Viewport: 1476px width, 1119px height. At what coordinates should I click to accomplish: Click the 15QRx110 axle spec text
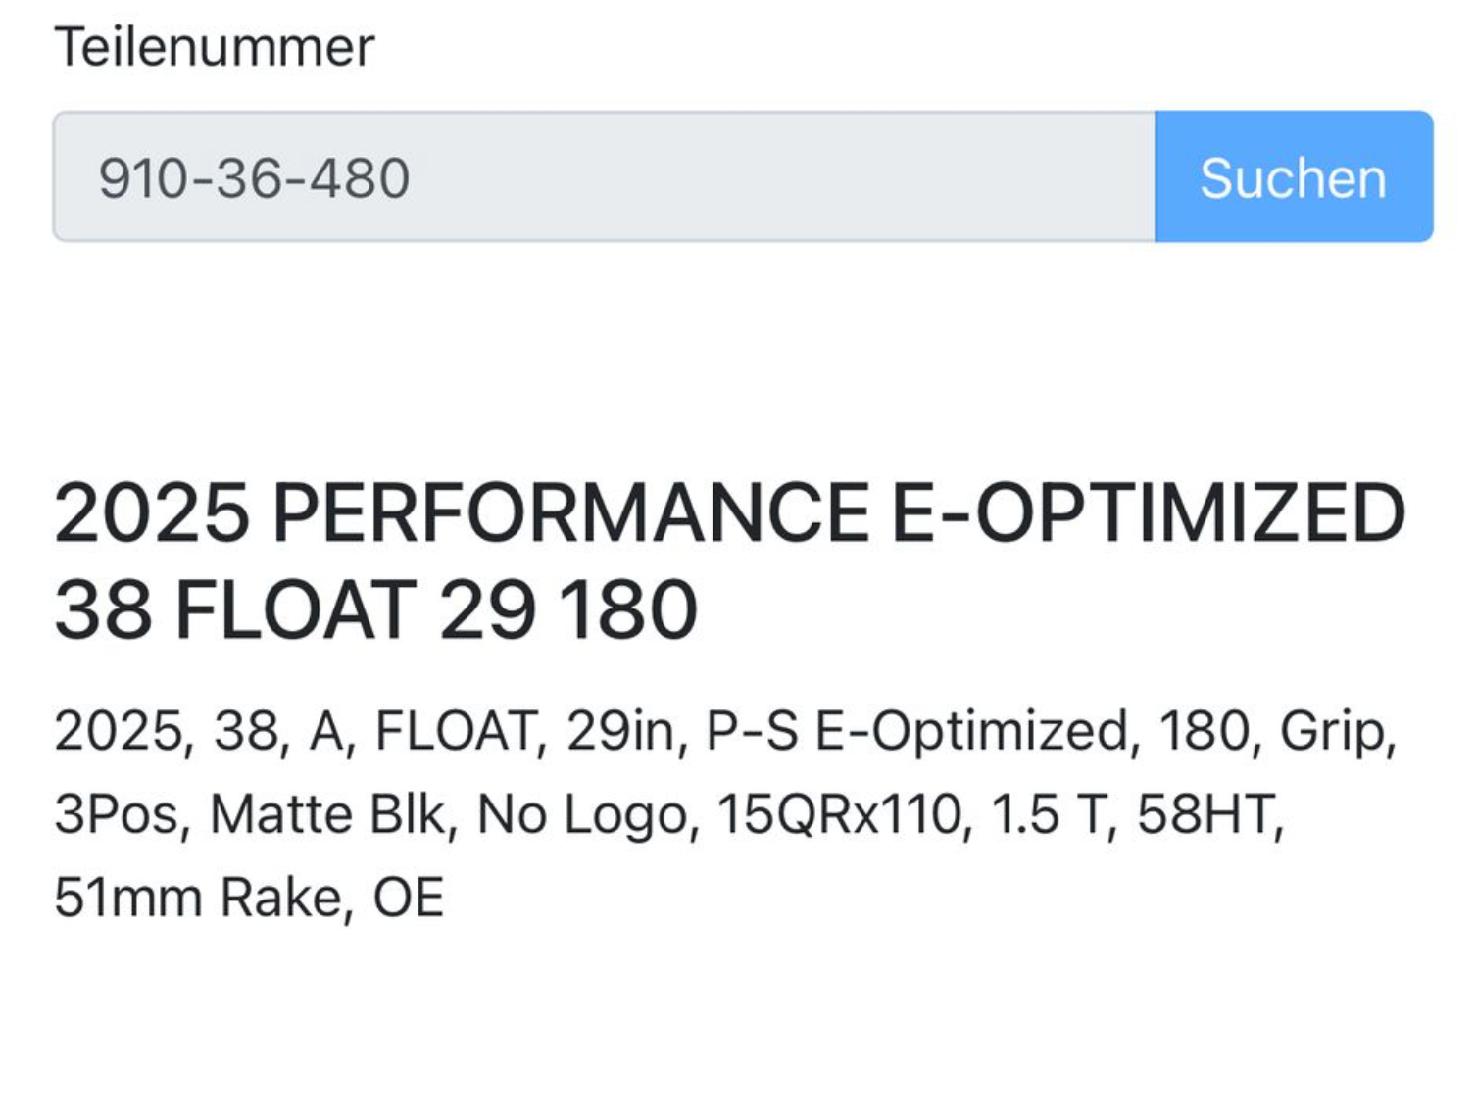(839, 814)
